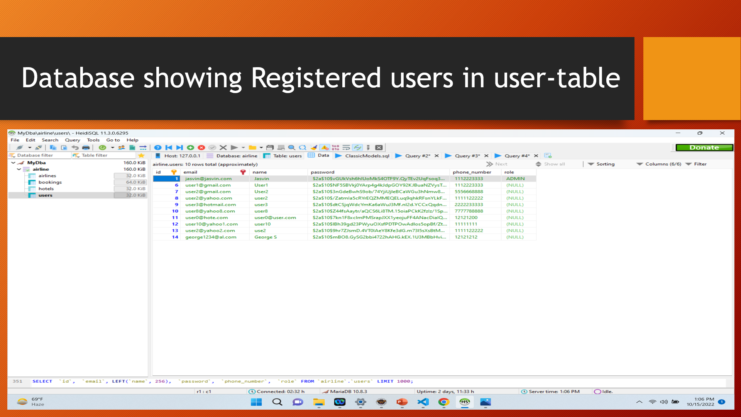Click the email column header
Viewport: 741px width, 417px height.
[x=215, y=172]
